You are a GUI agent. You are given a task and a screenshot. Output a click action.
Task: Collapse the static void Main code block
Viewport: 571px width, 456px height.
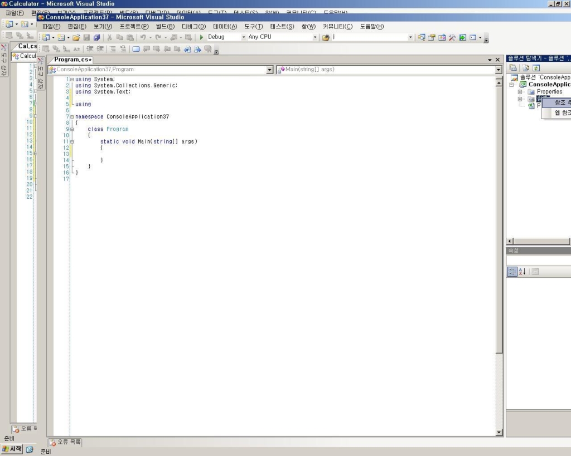coord(72,141)
